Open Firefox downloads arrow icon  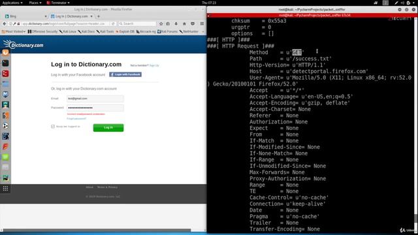(176, 23)
